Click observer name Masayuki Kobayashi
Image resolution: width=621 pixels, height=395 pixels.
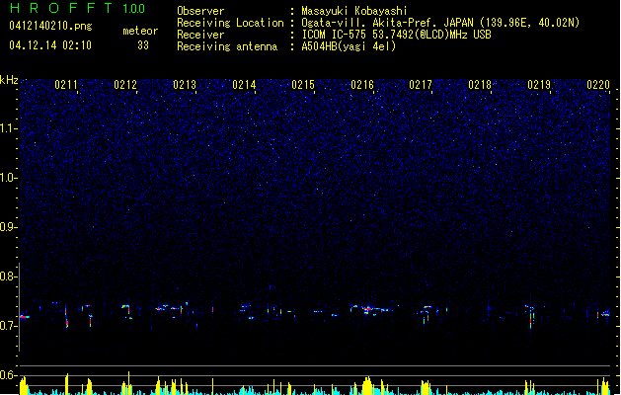pos(354,11)
